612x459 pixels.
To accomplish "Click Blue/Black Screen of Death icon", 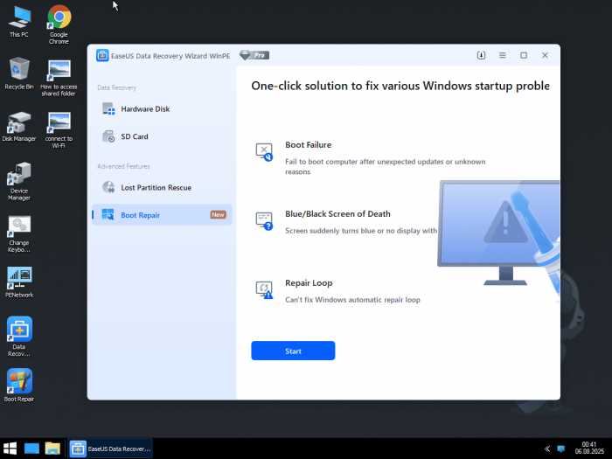I will 264,221.
